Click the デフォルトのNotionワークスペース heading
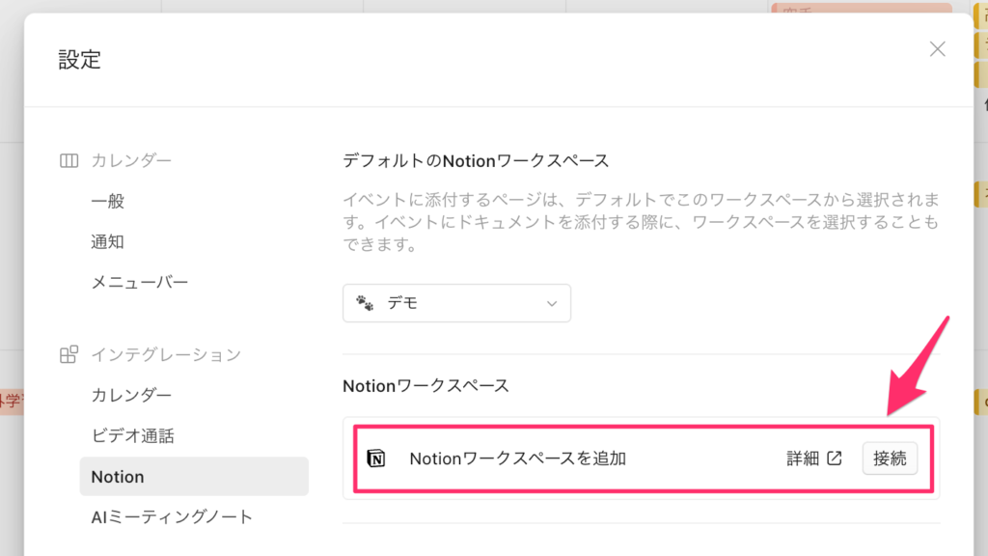 (x=476, y=161)
